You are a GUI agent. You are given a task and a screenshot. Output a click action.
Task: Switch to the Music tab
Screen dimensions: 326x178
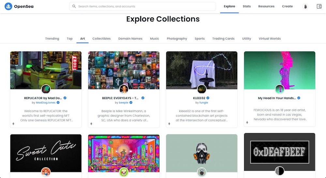point(155,39)
